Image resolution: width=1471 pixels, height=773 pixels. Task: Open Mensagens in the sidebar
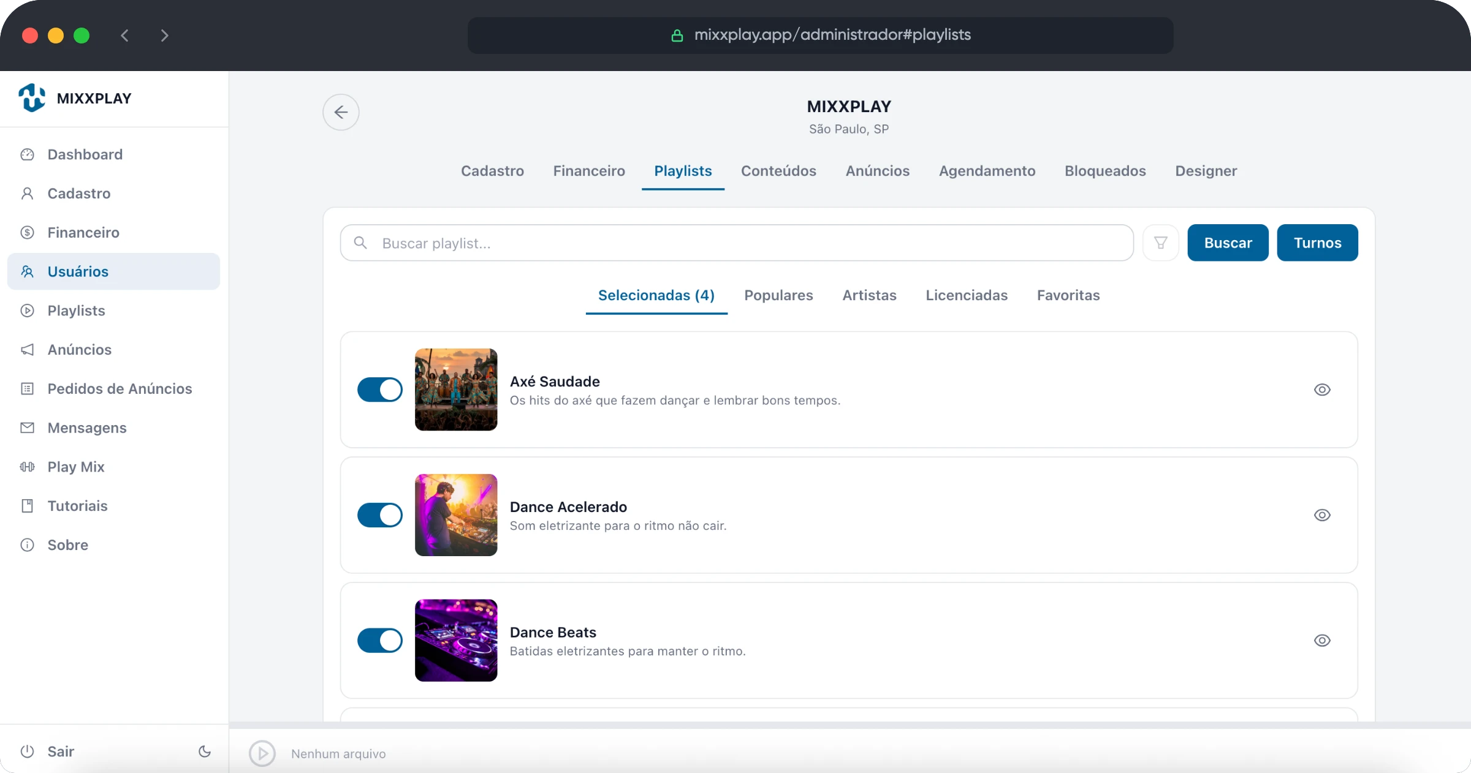pos(113,428)
